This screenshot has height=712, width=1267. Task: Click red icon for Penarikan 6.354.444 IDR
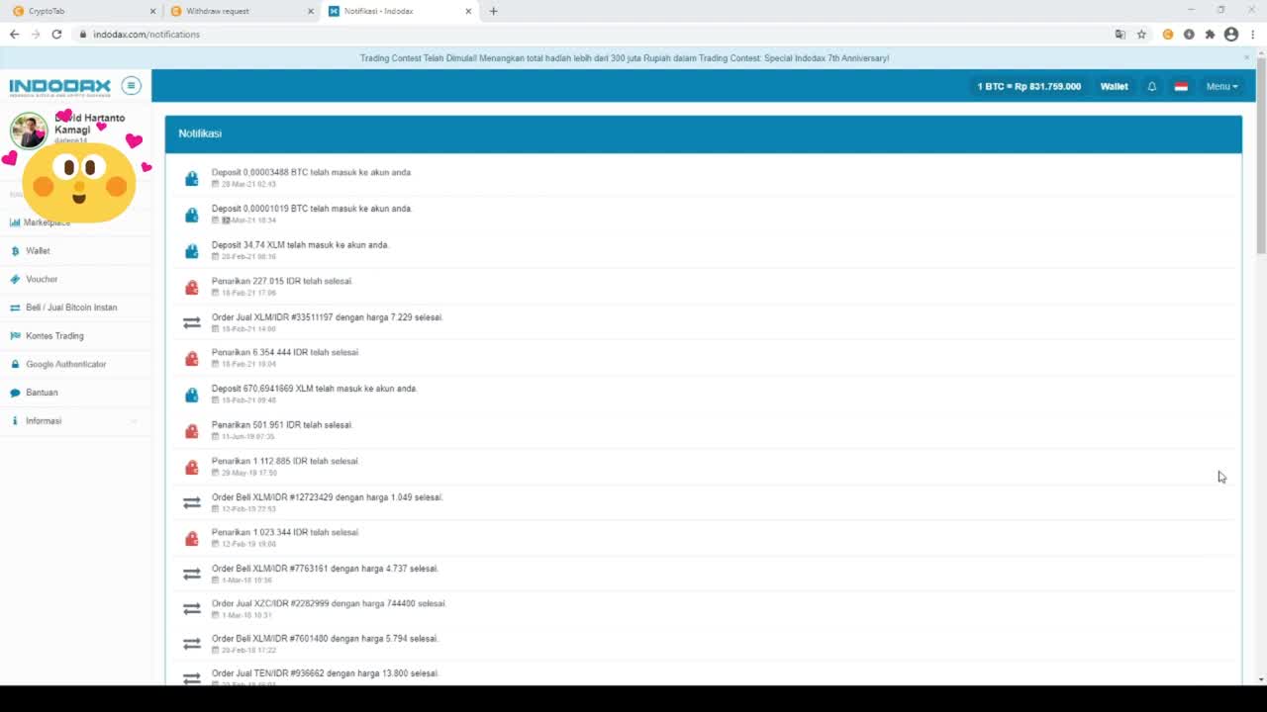pyautogui.click(x=192, y=358)
